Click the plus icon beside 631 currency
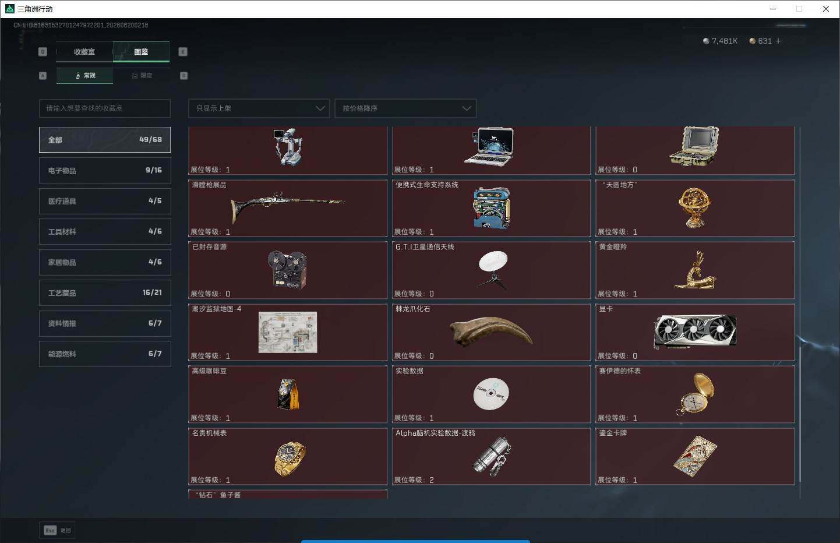 tap(778, 41)
